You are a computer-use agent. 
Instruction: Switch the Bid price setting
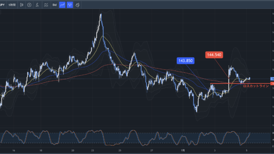pyautogui.click(x=54, y=5)
